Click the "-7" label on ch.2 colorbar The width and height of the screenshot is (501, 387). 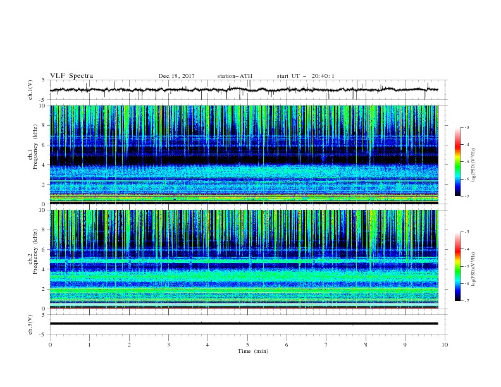[x=466, y=300]
